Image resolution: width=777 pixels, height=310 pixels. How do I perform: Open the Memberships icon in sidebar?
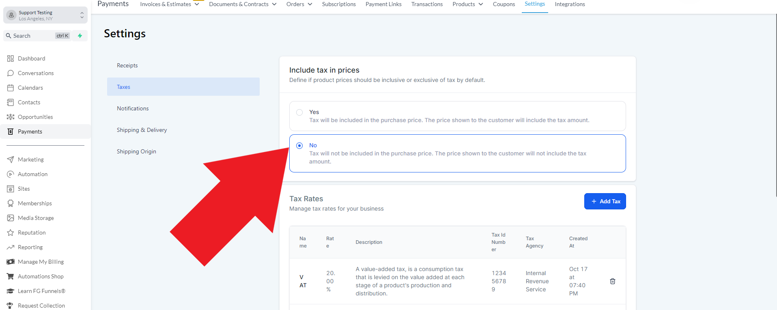coord(11,203)
